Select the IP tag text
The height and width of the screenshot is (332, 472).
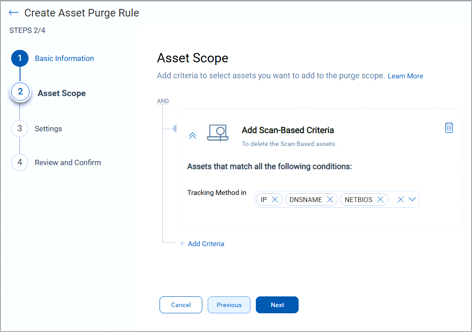click(264, 199)
